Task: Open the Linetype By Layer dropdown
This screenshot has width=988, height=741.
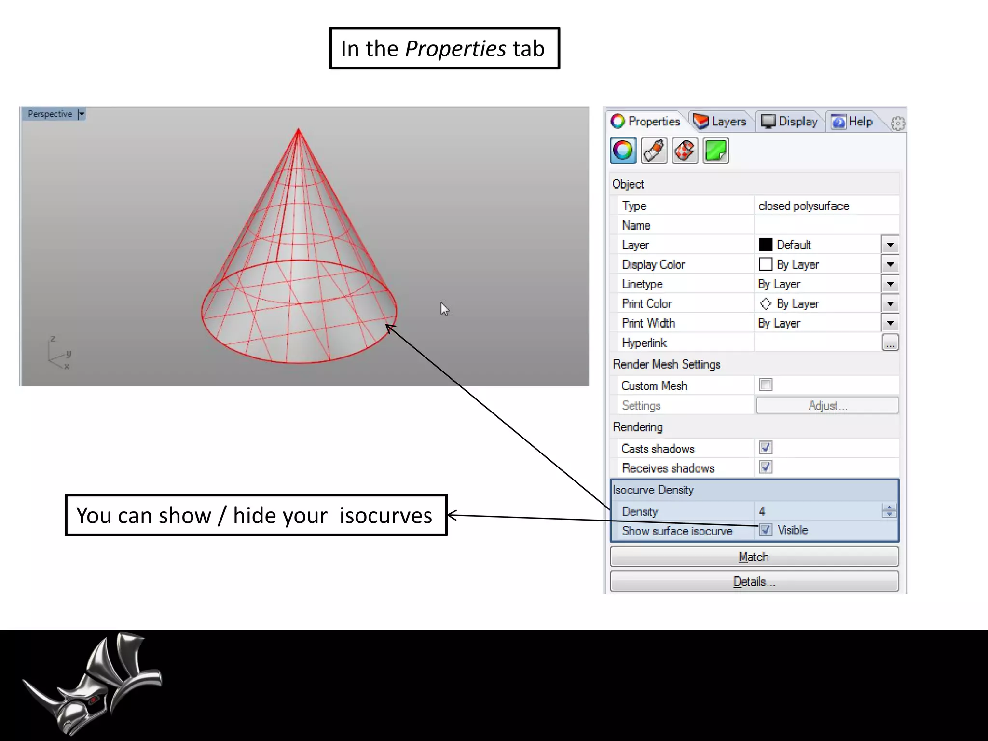Action: tap(890, 284)
